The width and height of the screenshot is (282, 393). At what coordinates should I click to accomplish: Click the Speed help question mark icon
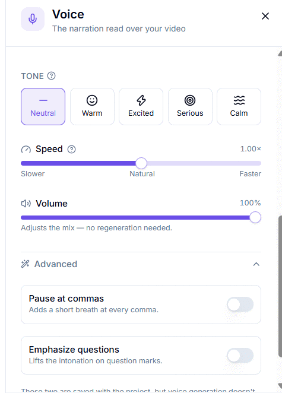click(71, 150)
